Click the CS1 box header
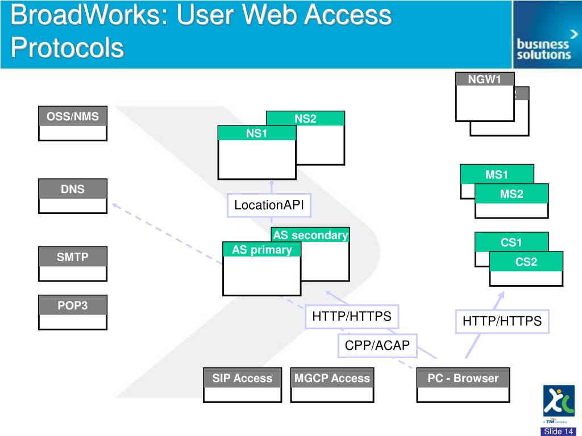582x436 pixels. coord(512,242)
